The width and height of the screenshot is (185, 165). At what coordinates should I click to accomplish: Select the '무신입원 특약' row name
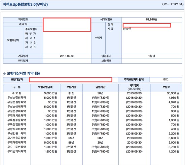point(16,134)
